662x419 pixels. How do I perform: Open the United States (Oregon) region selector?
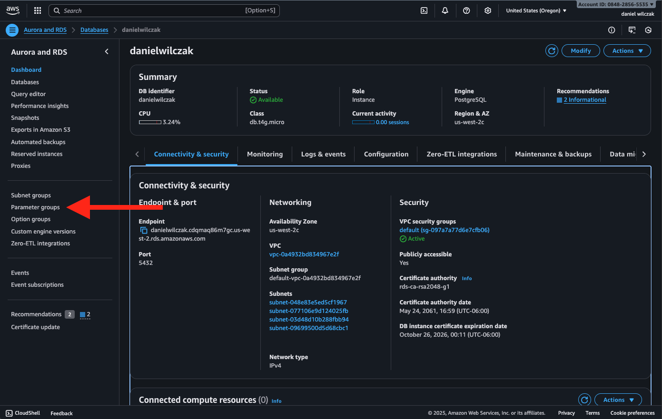coord(536,10)
